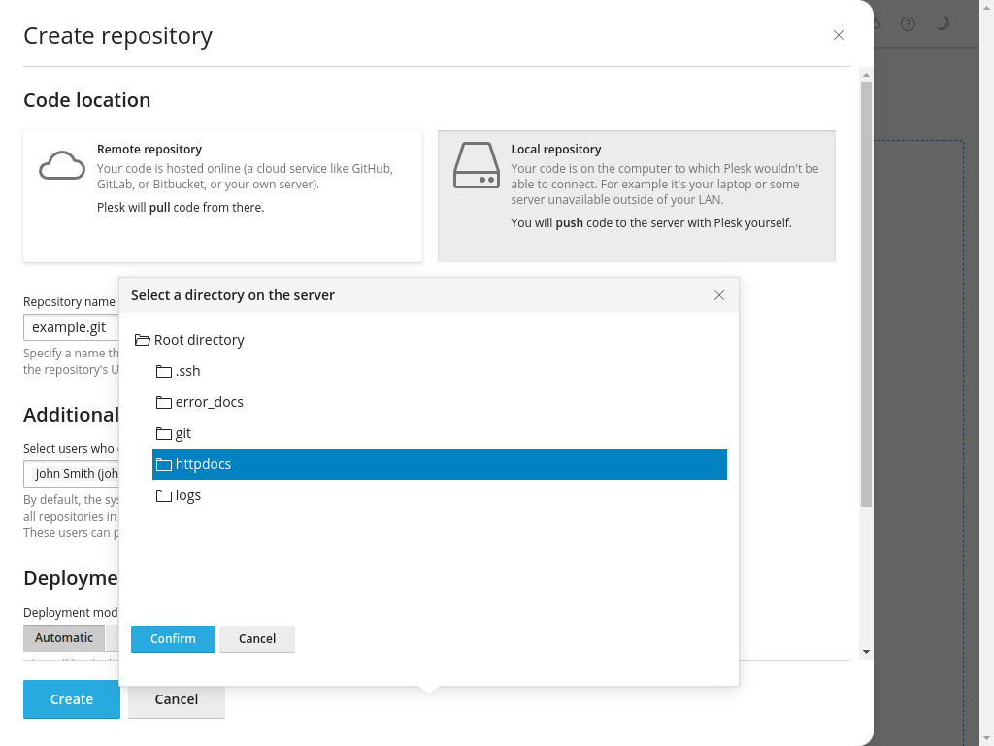This screenshot has width=994, height=746.
Task: Choose the Local repository option card
Action: [x=636, y=196]
